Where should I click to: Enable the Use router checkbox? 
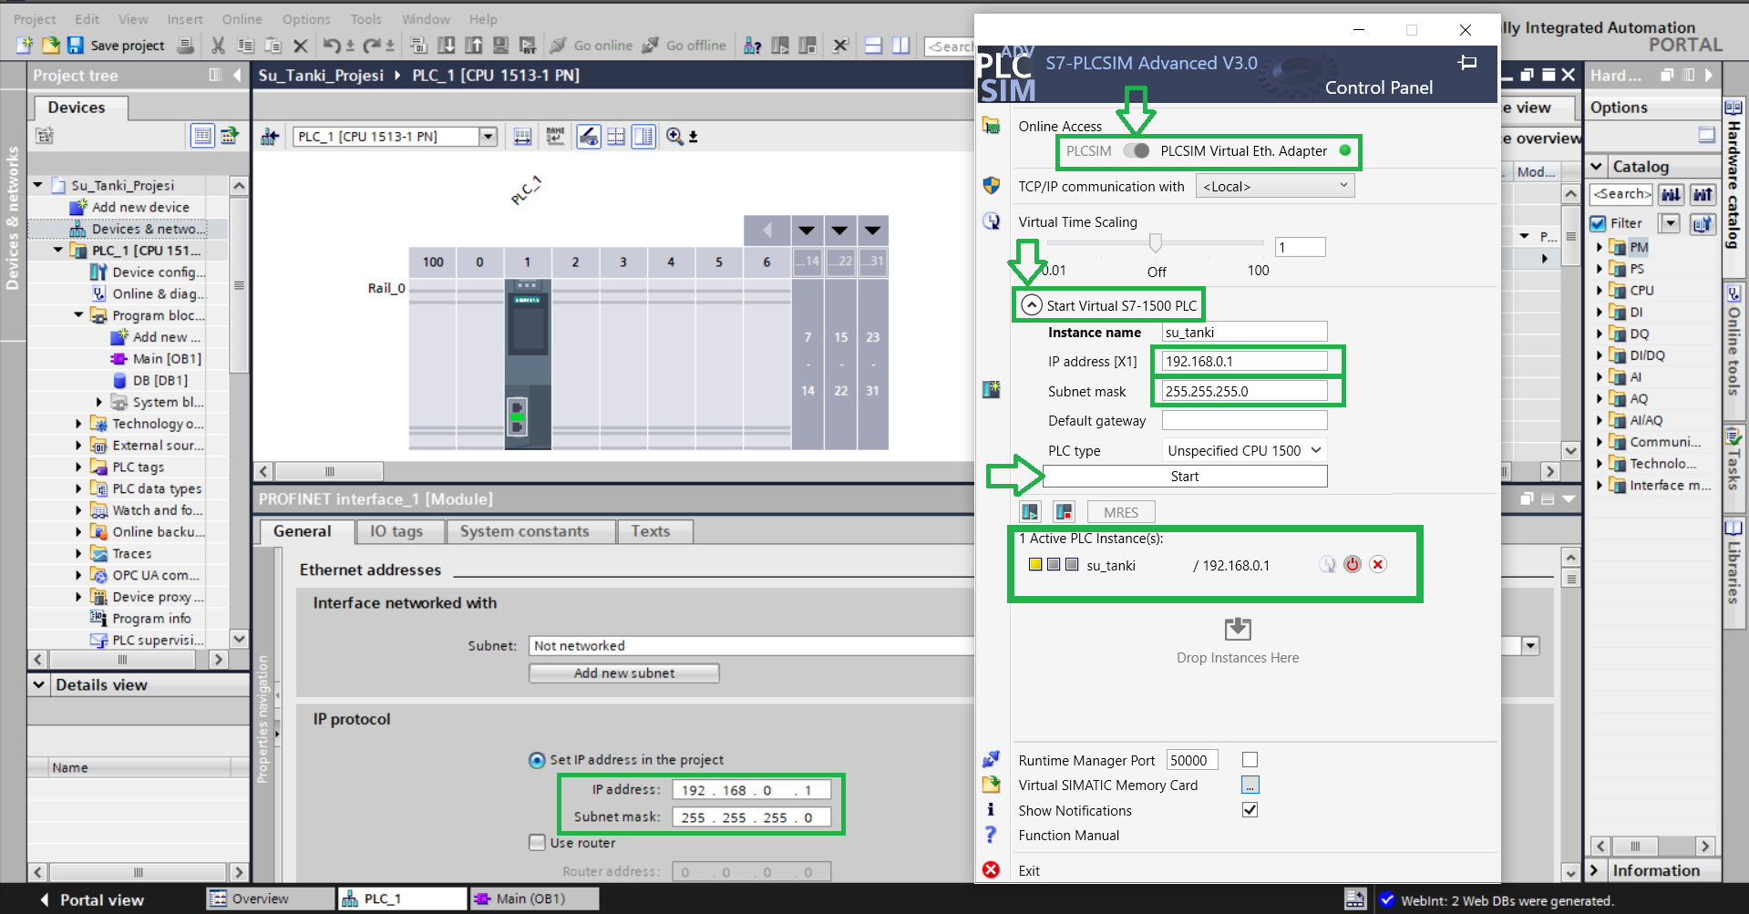click(538, 843)
